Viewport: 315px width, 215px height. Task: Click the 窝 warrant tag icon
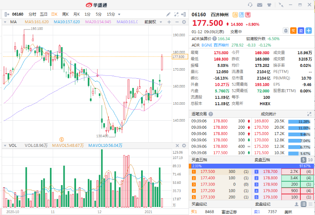click(248, 14)
